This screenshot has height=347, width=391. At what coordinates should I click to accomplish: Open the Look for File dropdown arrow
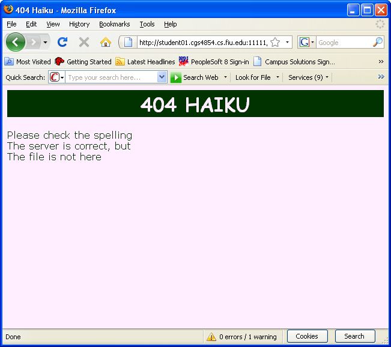click(x=277, y=77)
